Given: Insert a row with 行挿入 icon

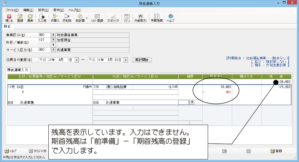Looking at the screenshot, I should point(55,18).
